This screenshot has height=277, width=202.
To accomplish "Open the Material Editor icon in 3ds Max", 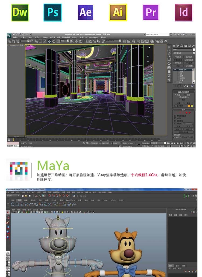I will (152, 41).
